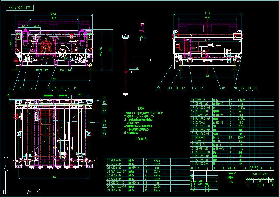Click the UCS X-axis marker
This screenshot has height=197, width=279.
pos(37,191)
